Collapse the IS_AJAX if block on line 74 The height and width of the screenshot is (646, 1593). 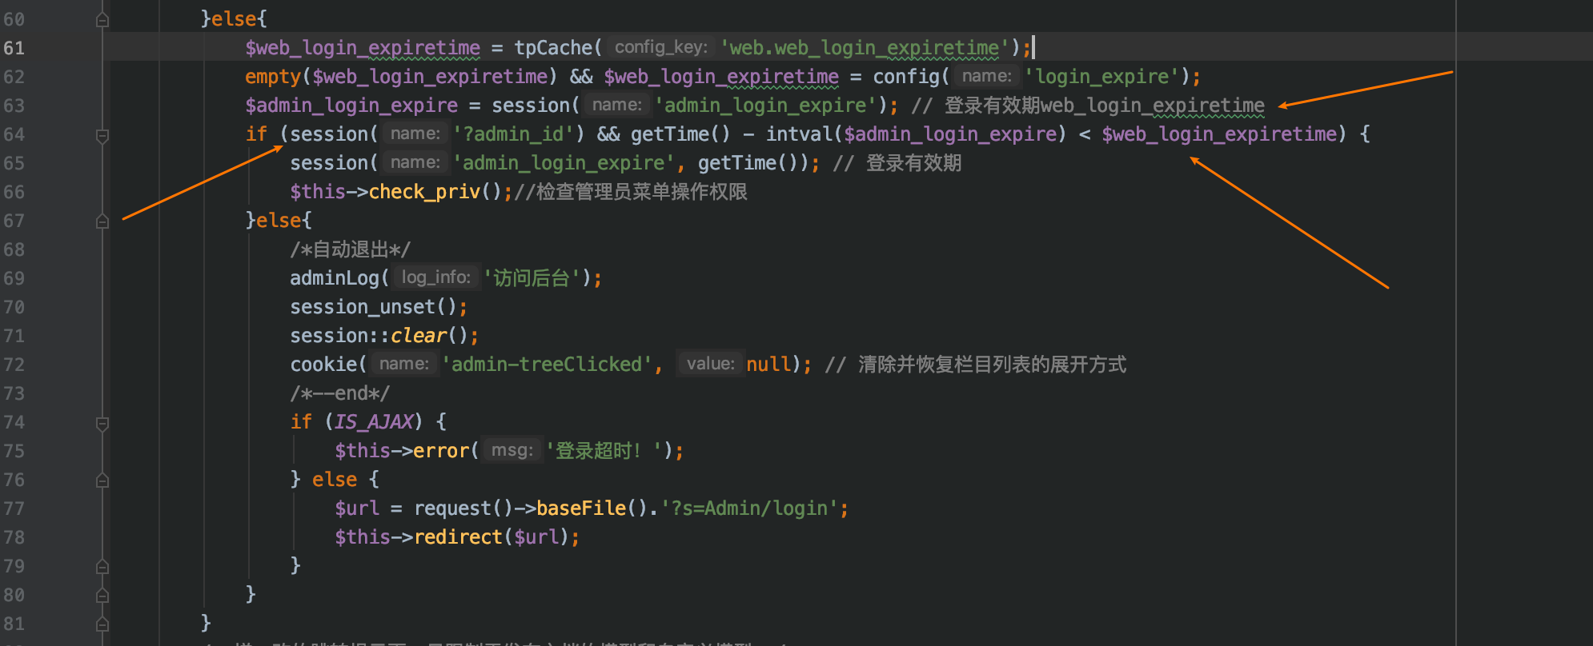pos(102,423)
